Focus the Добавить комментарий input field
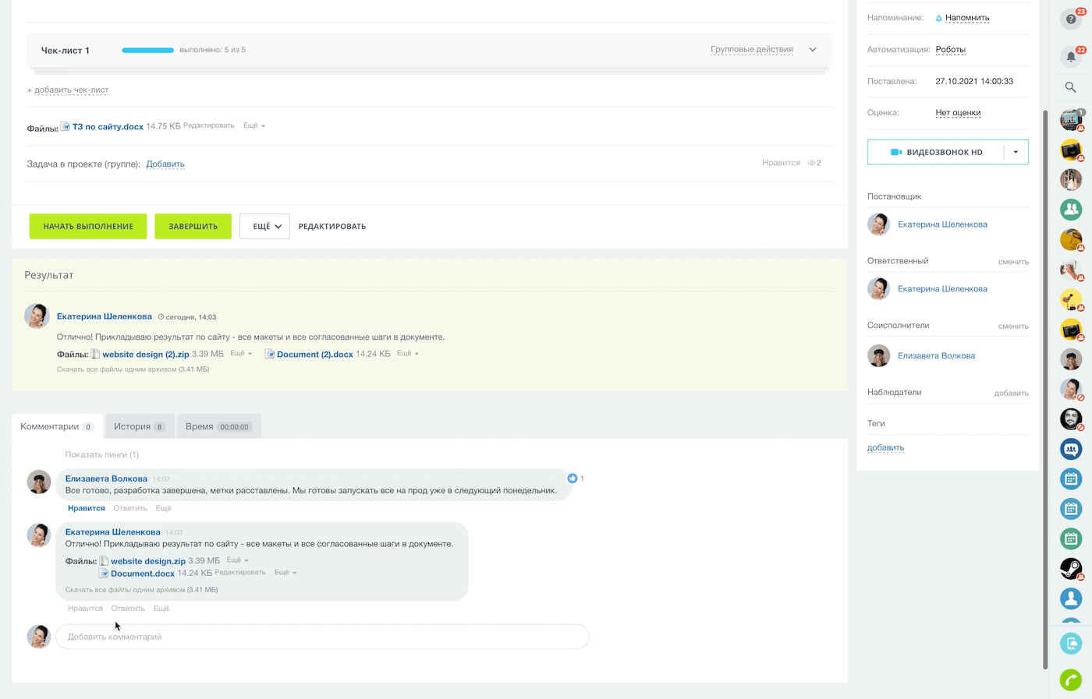Screen dimensions: 1092x699 pos(322,637)
